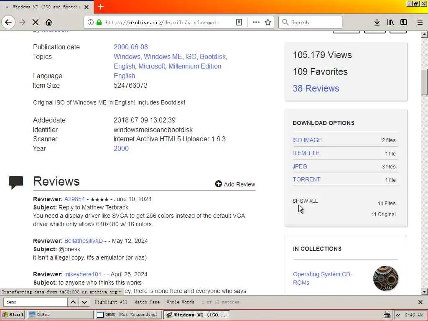
Task: Open ITEM TILE download option
Action: (306, 153)
